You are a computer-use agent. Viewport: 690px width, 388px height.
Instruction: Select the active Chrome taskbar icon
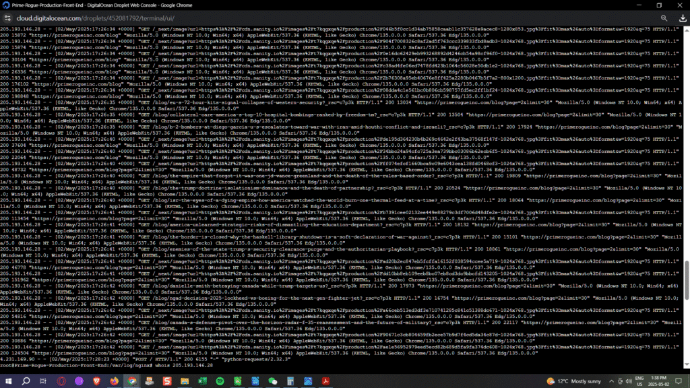click(x=131, y=381)
